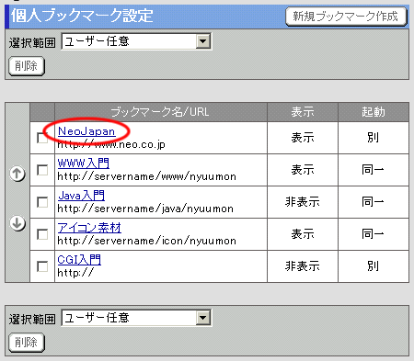Click the move up arrow icon
Screen dimensions: 414x361
pyautogui.click(x=17, y=174)
